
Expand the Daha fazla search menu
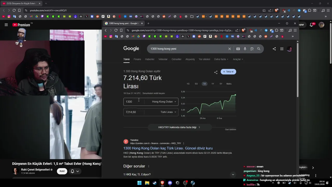pos(221,59)
